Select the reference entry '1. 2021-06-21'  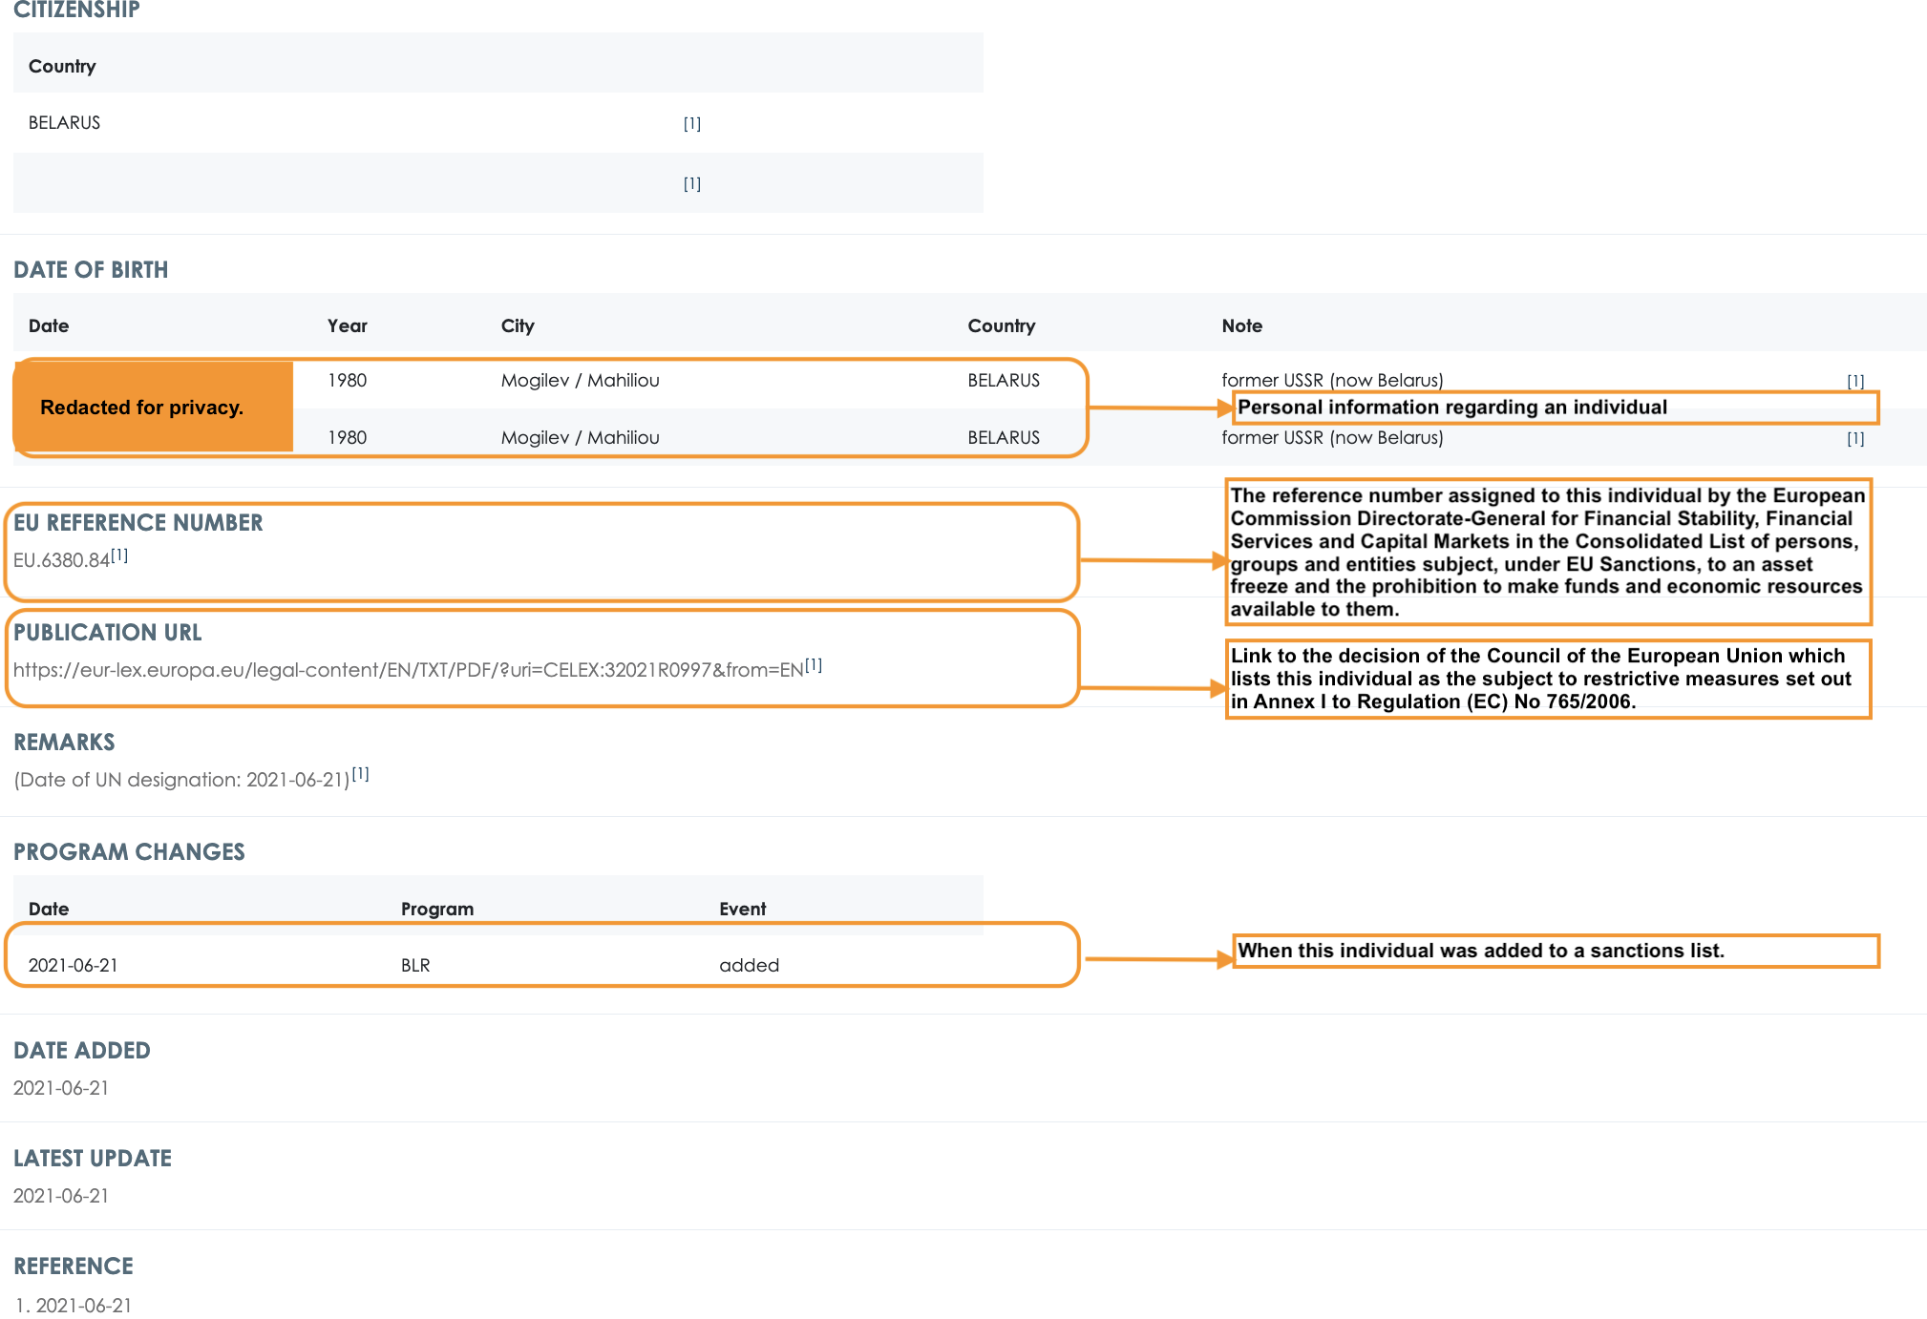click(74, 1306)
